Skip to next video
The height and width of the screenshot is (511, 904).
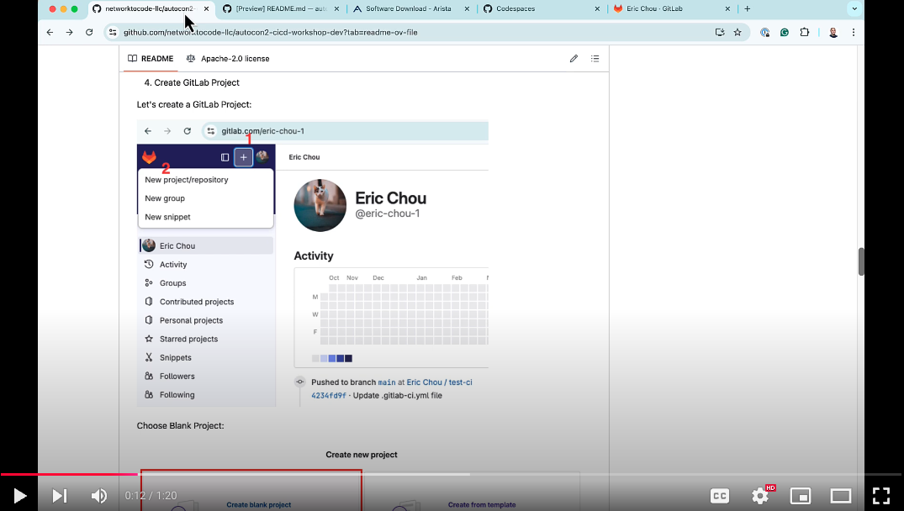tap(60, 495)
